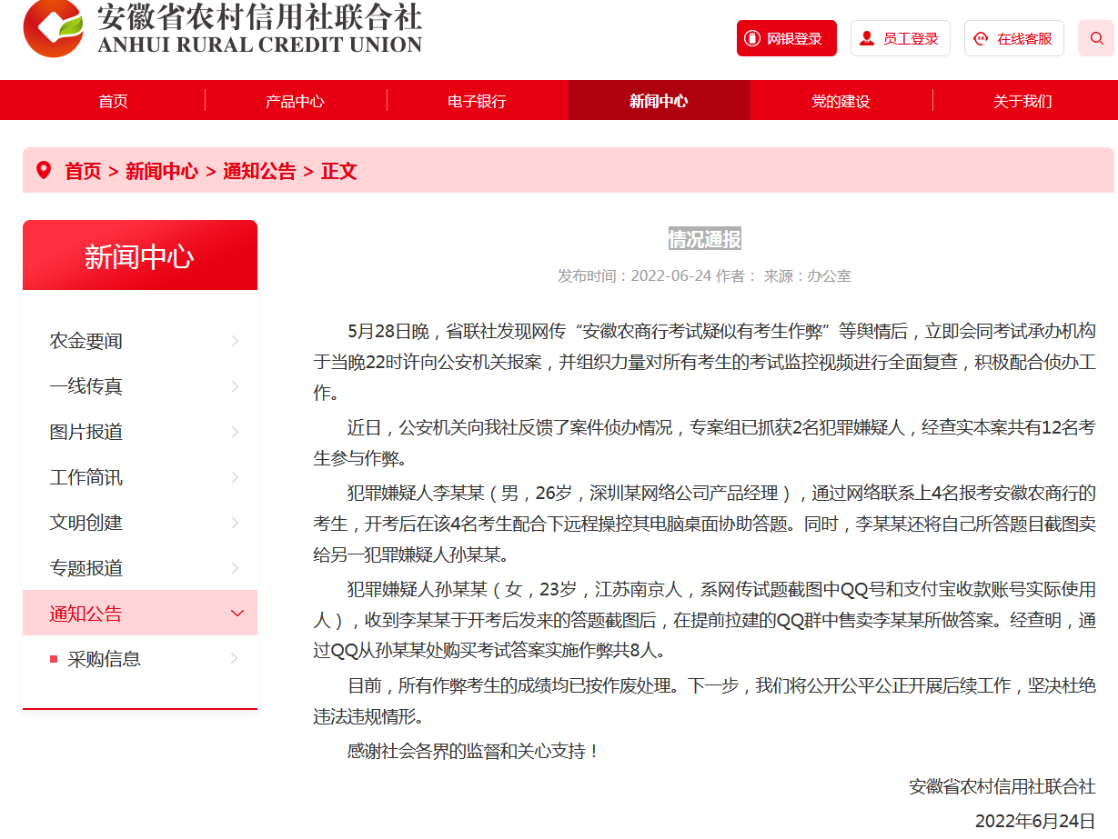Click the chevron beside 文明创建
Image resolution: width=1118 pixels, height=839 pixels.
(236, 523)
